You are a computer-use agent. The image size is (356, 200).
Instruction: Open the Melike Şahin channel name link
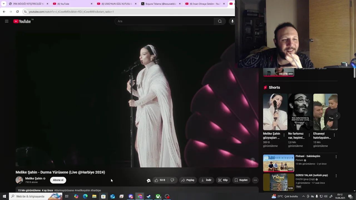[x=34, y=178]
